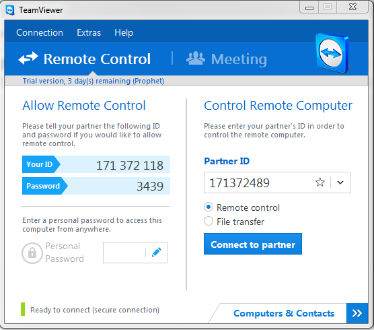Open the Help menu
The image size is (374, 330).
click(124, 32)
